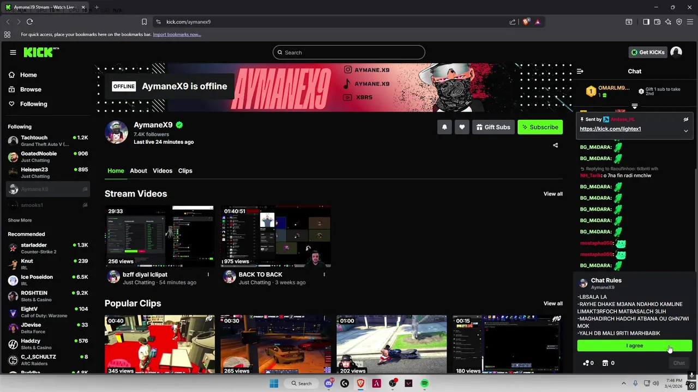Open the clip with 345 views

pos(159,345)
